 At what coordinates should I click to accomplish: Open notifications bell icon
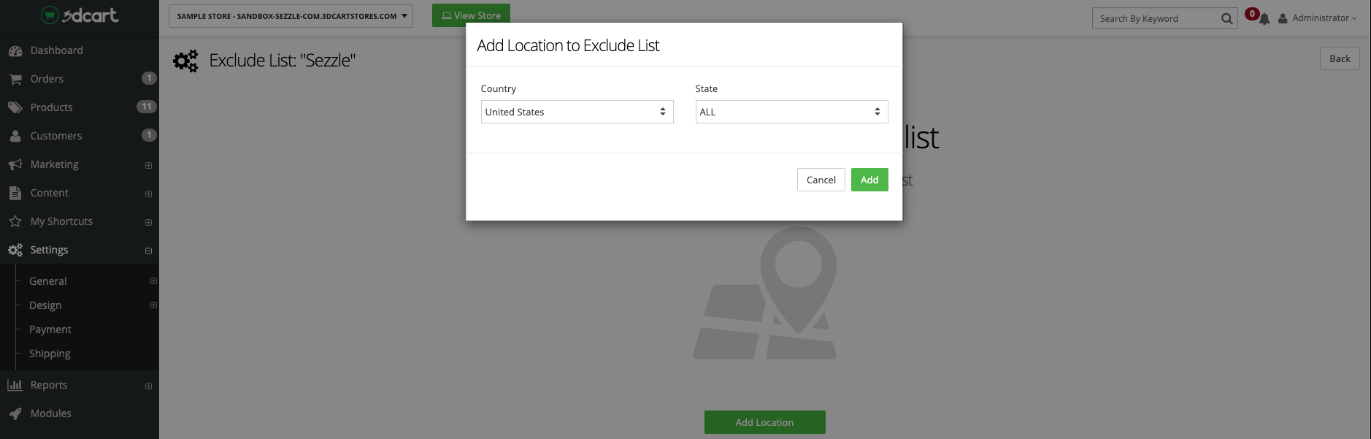[x=1264, y=19]
